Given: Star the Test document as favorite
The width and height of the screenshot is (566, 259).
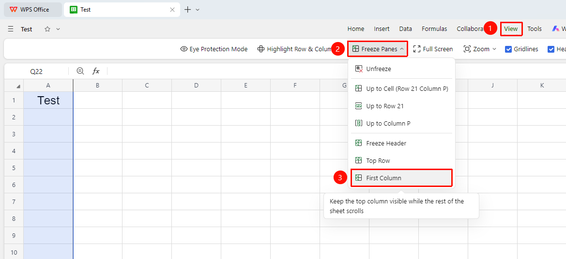Looking at the screenshot, I should (x=47, y=29).
